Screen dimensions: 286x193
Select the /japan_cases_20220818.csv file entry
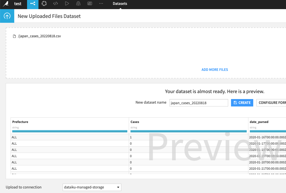(39, 36)
